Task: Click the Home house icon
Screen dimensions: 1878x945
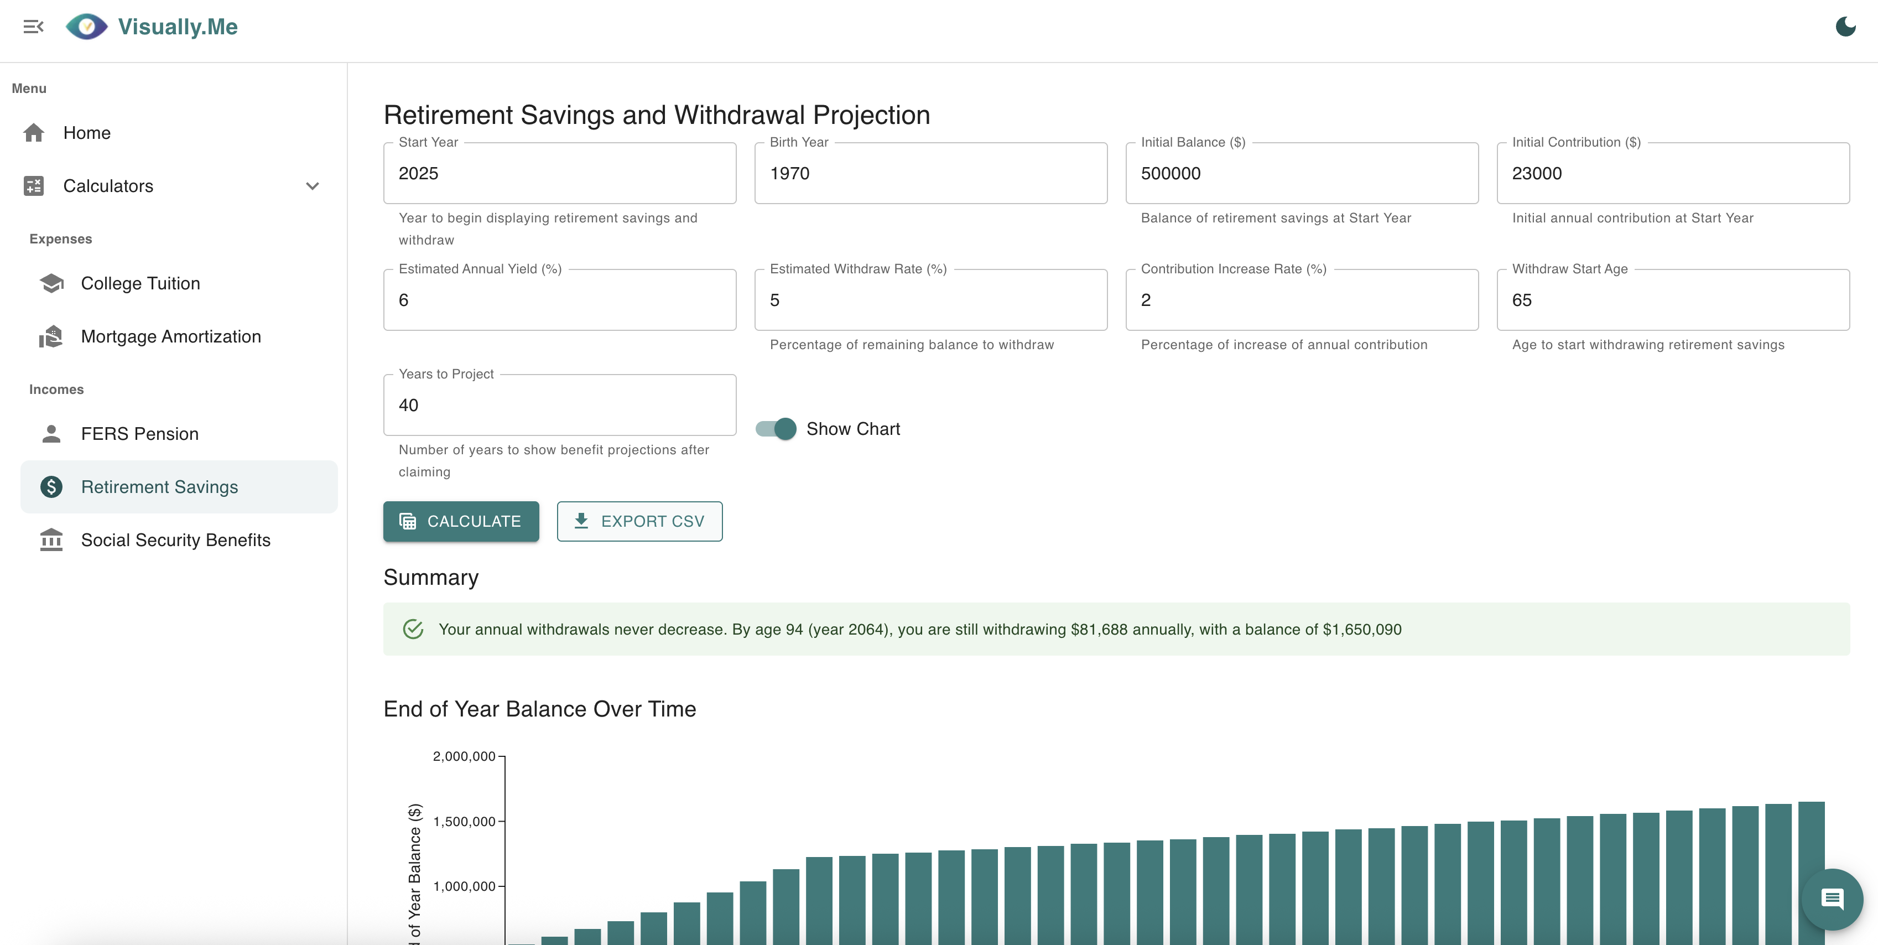Action: (34, 133)
